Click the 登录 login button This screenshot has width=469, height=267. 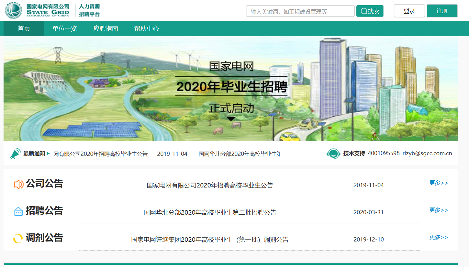click(409, 11)
